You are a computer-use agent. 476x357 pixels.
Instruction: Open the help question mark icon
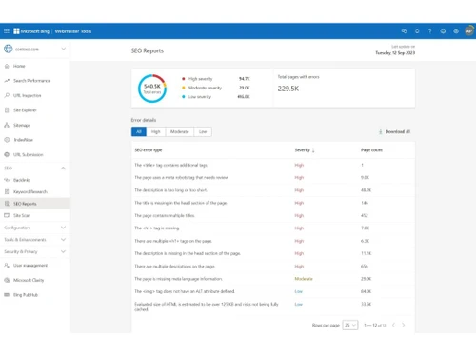(430, 31)
